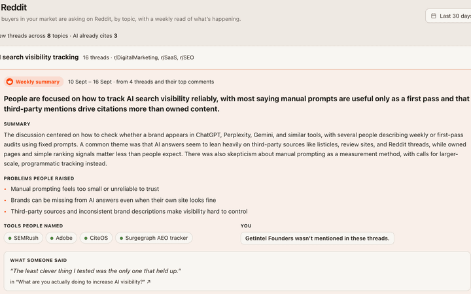The height and width of the screenshot is (294, 471).
Task: Select the Weekly summary badge
Action: click(33, 82)
